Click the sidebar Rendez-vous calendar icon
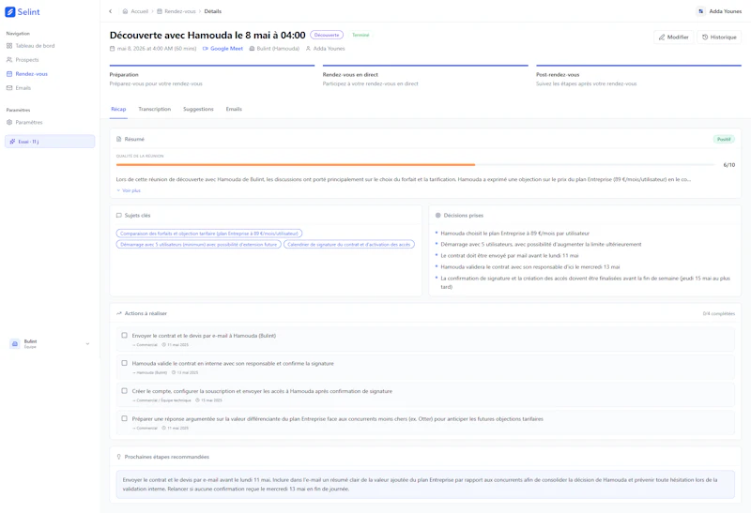This screenshot has width=751, height=513. [9, 74]
